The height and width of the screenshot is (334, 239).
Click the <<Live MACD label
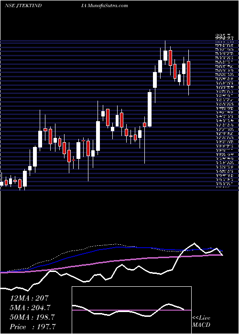201,322
